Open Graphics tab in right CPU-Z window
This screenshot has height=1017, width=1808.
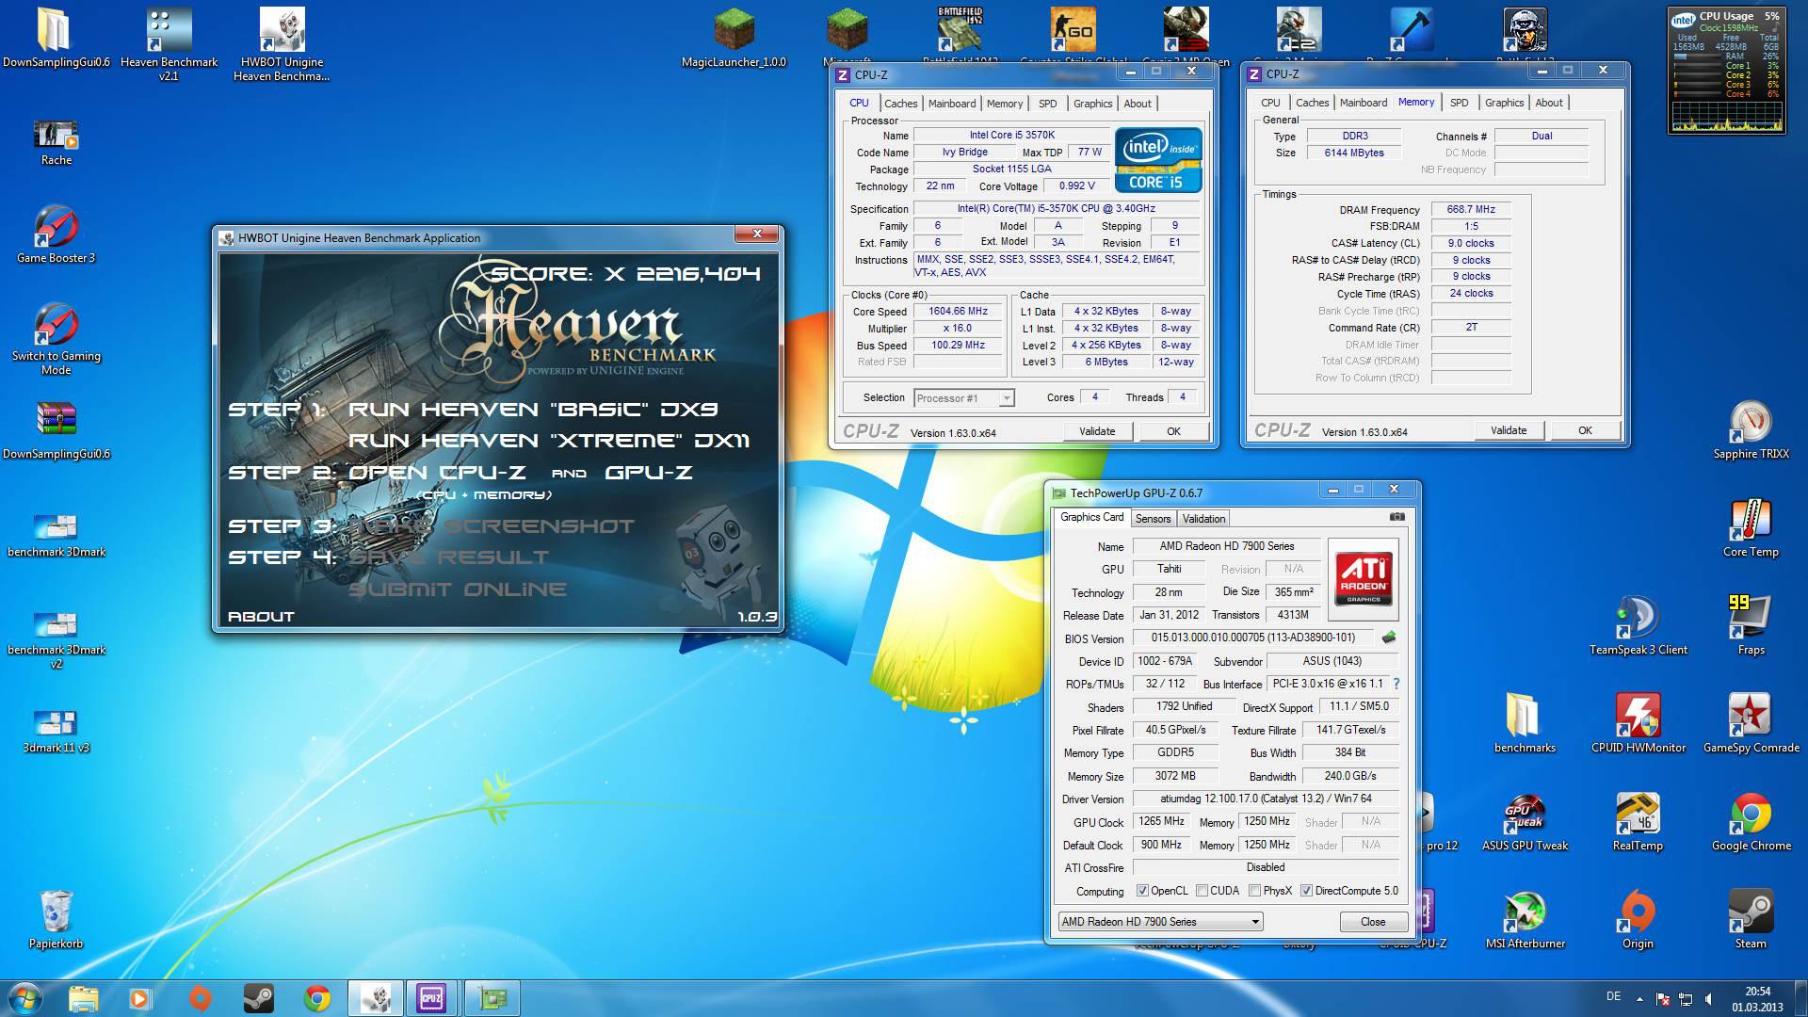(x=1504, y=103)
